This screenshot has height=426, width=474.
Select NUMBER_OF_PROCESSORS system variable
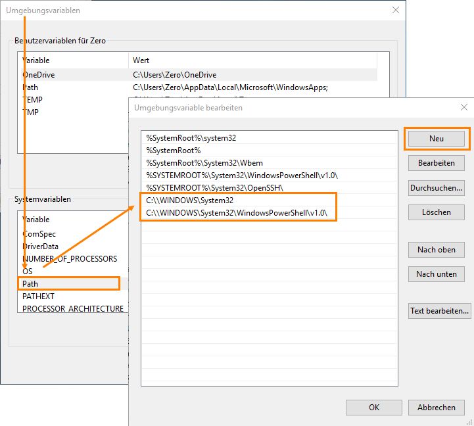73,259
